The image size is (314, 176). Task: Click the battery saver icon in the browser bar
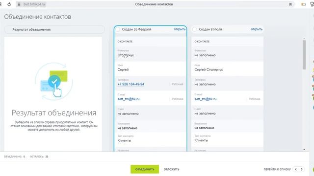pyautogui.click(x=304, y=4)
